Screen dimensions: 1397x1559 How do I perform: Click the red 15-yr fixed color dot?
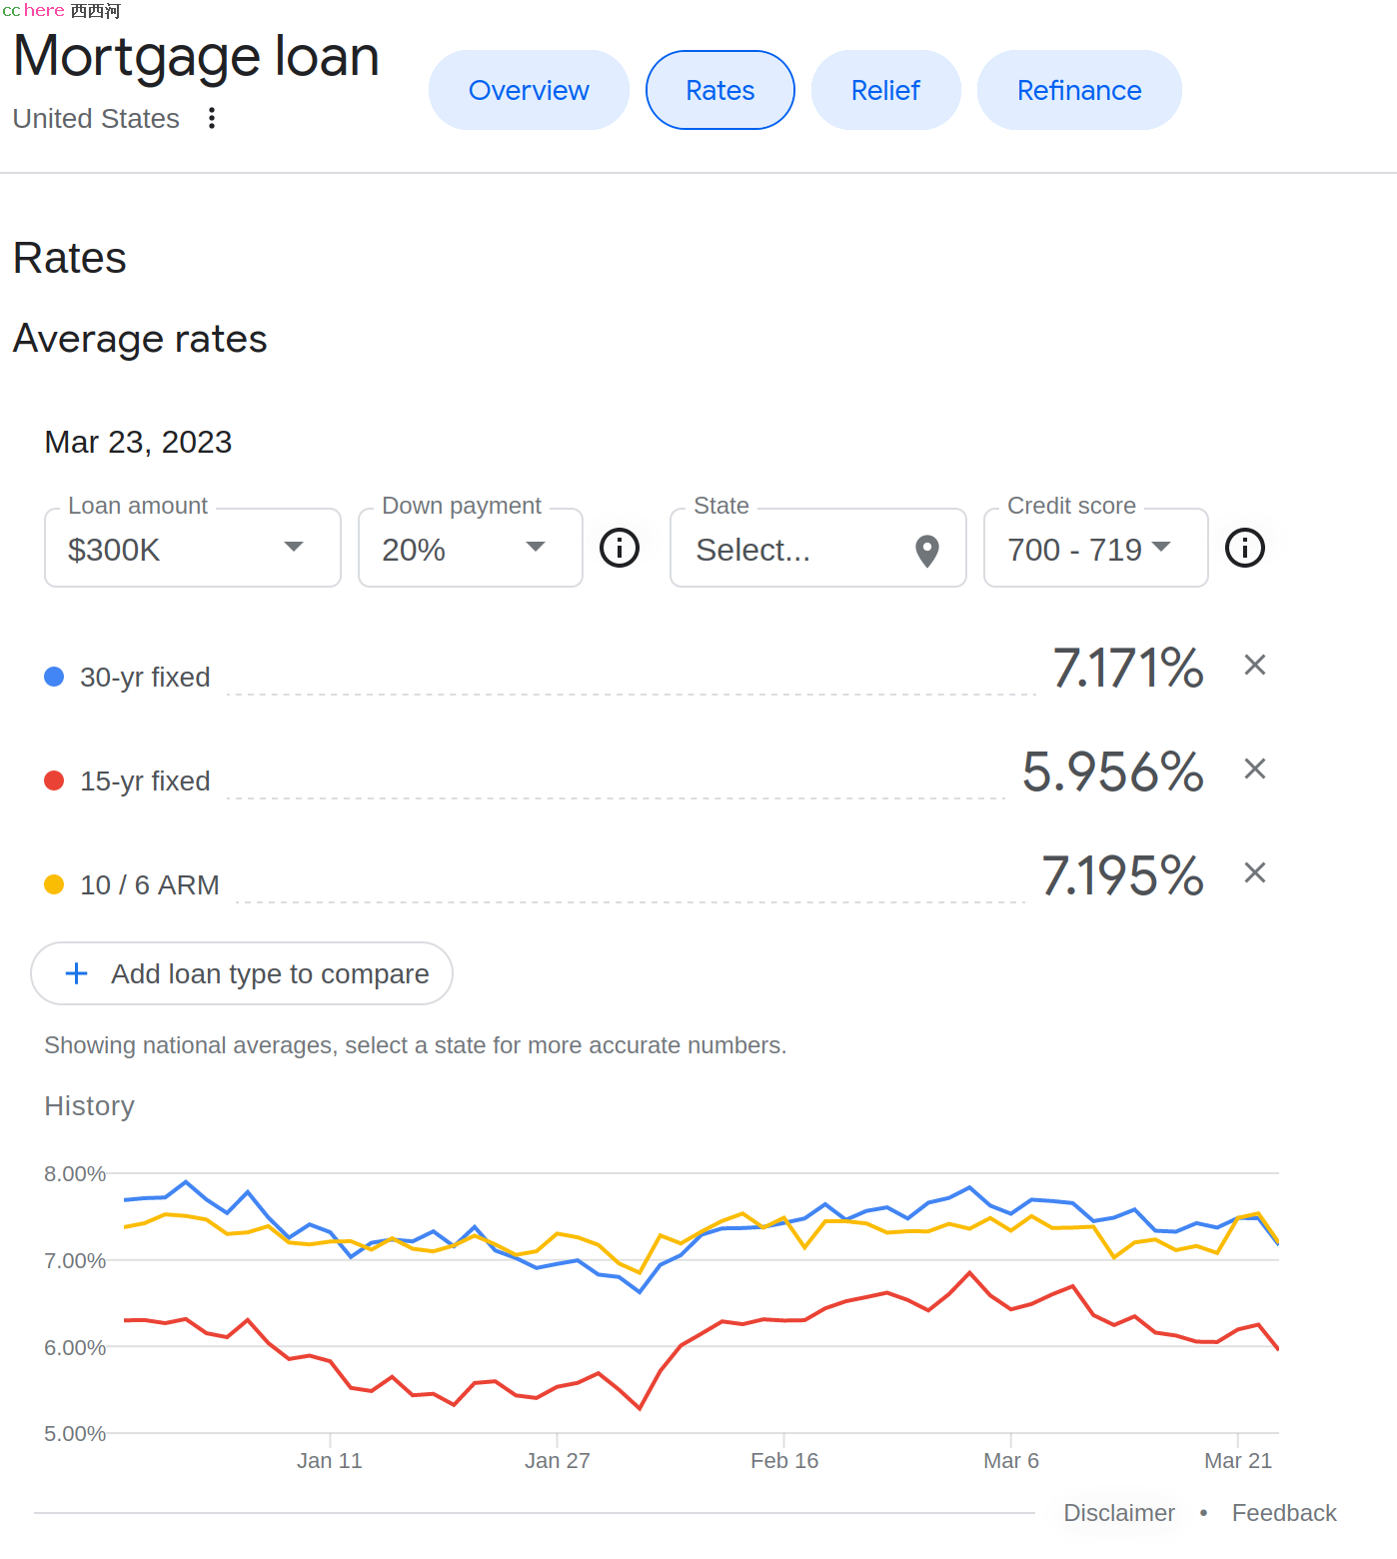[x=55, y=780]
